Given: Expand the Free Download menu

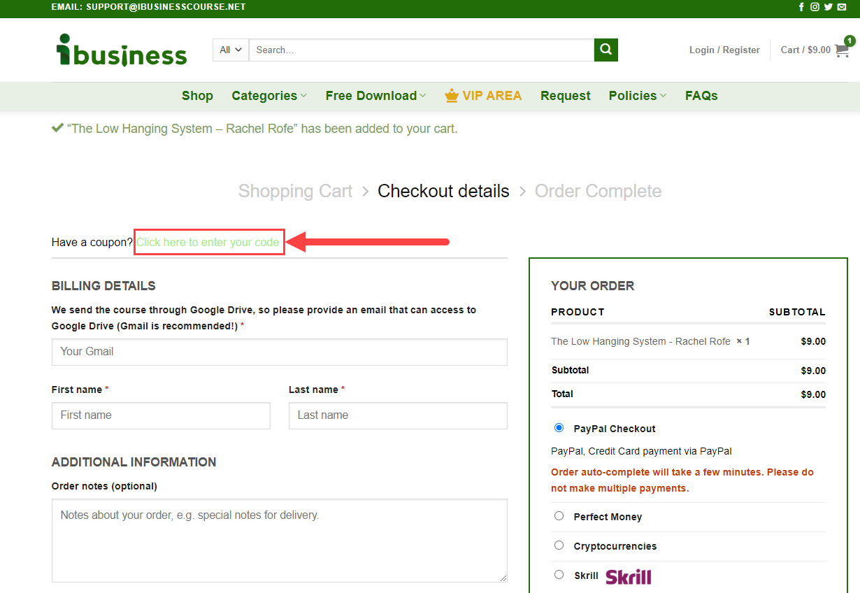Looking at the screenshot, I should [x=375, y=96].
